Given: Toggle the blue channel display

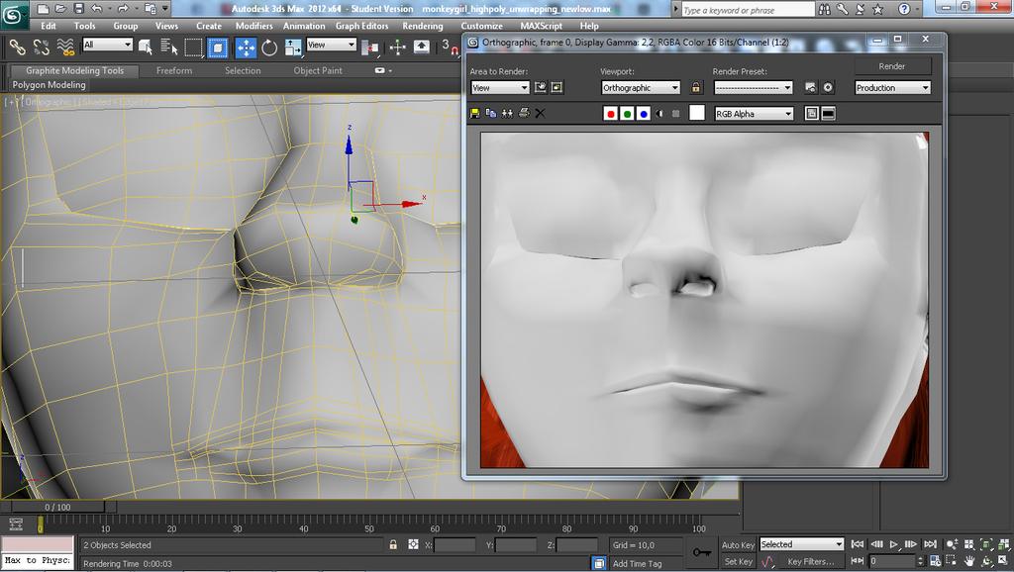Looking at the screenshot, I should point(644,114).
